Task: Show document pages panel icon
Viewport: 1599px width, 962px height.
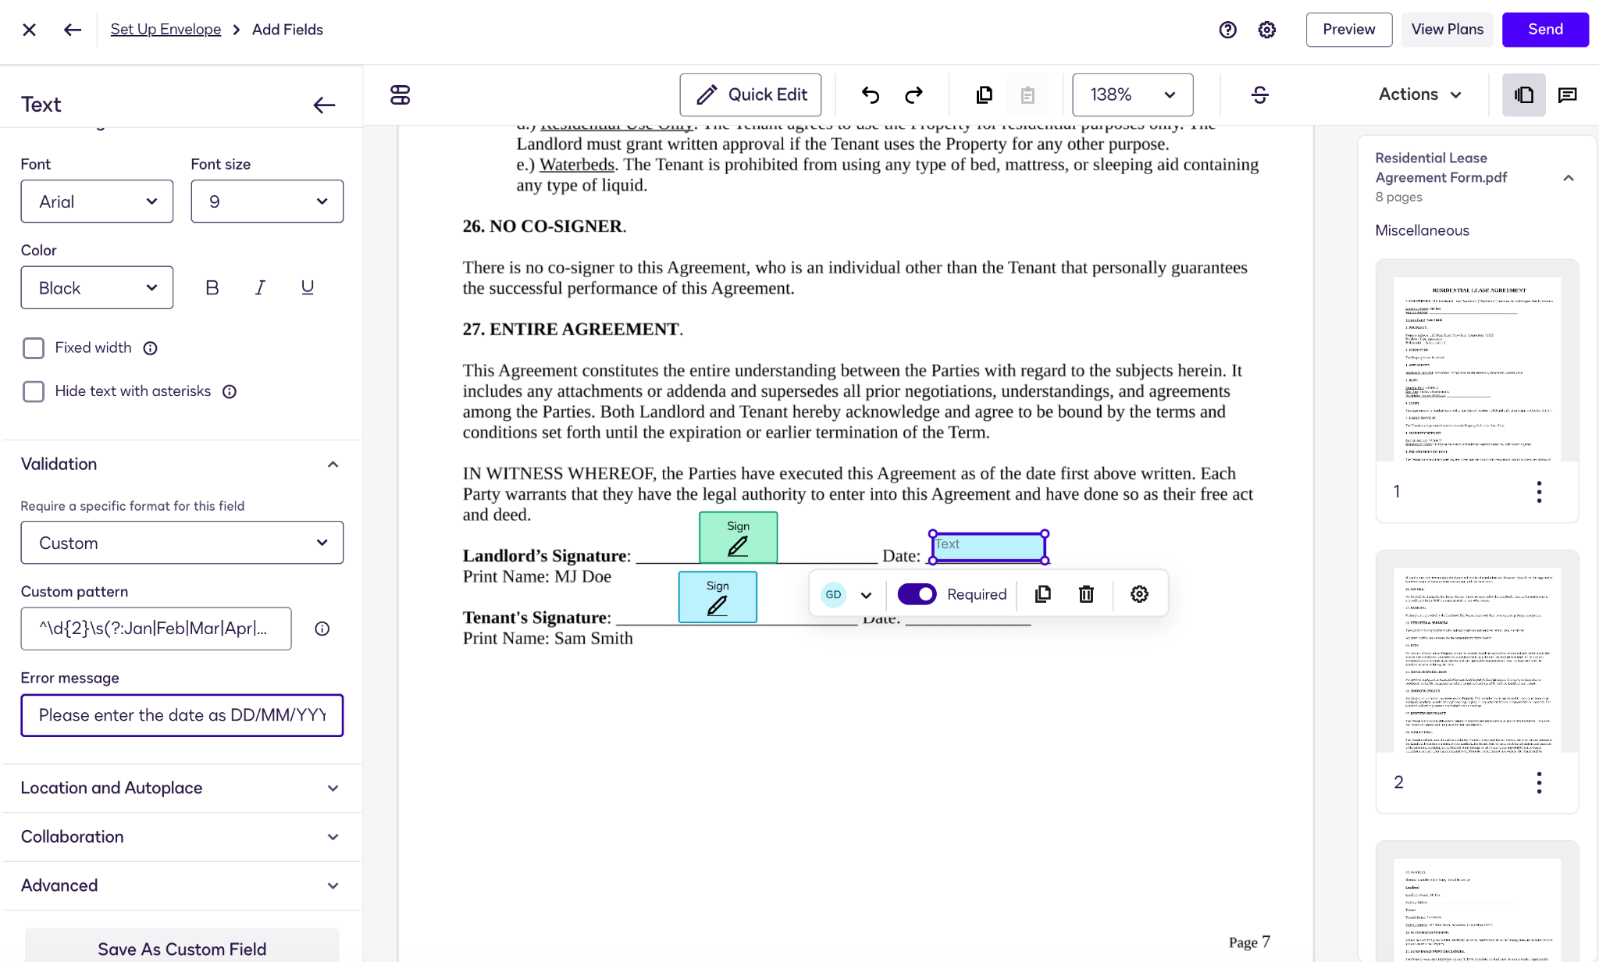Action: pos(1523,94)
